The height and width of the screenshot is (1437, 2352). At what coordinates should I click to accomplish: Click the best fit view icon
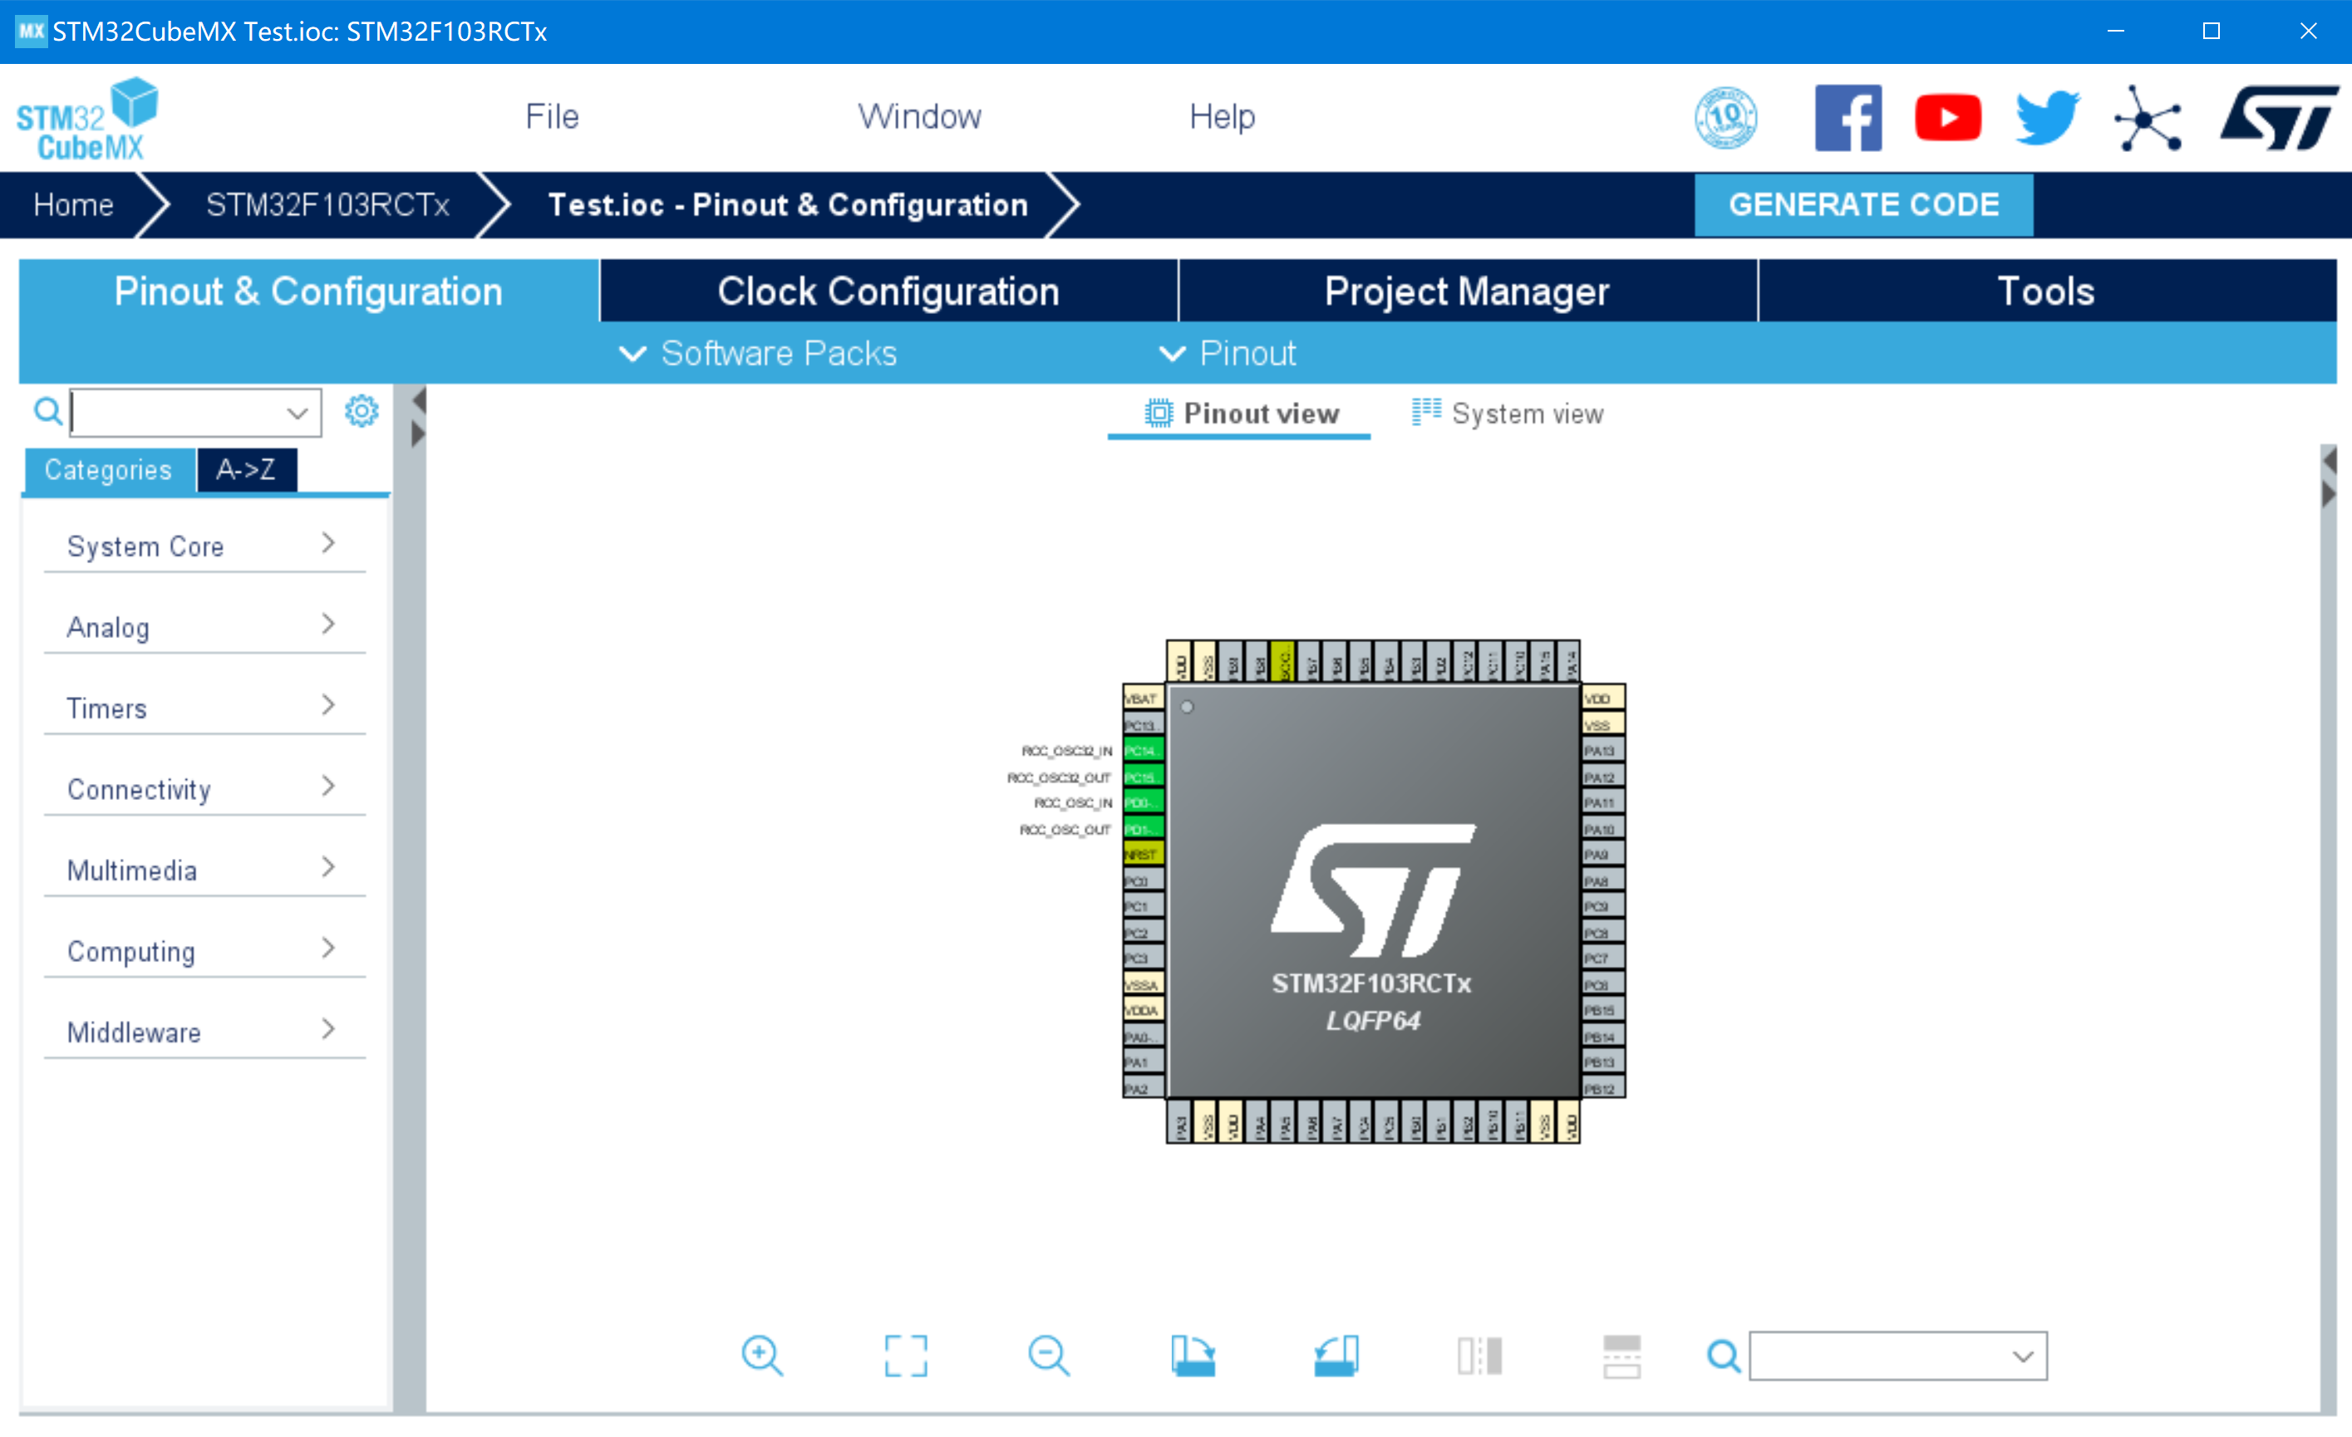click(x=905, y=1356)
